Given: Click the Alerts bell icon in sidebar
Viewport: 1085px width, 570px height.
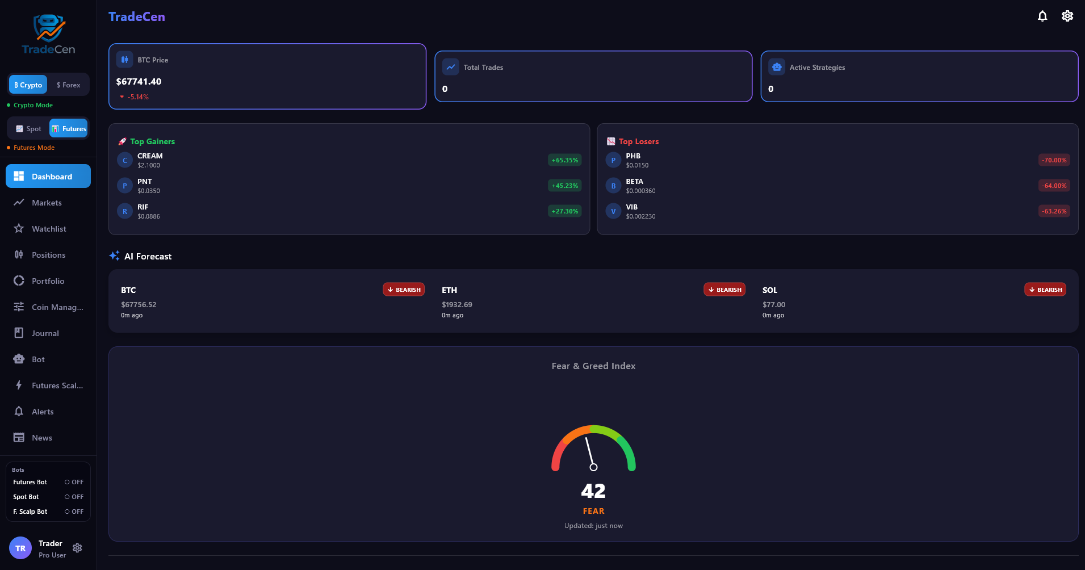Looking at the screenshot, I should click(x=19, y=411).
